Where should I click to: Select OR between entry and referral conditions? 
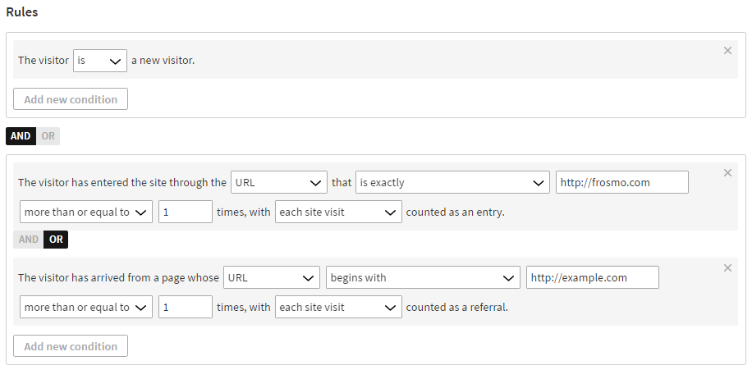(56, 240)
